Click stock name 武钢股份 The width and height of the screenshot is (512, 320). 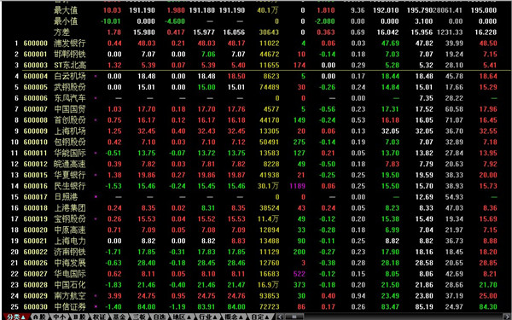coord(70,88)
